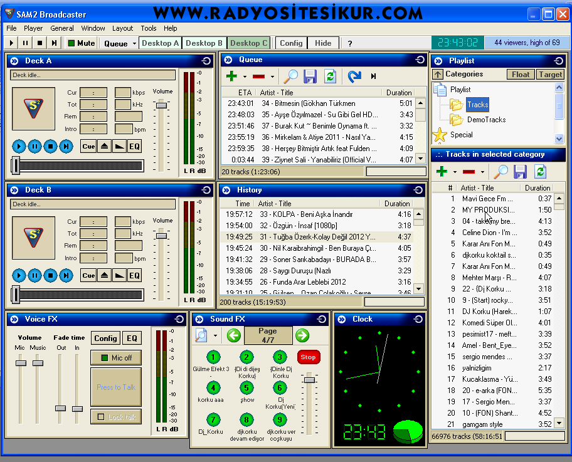
Task: Click the Config button in main toolbar
Action: pos(291,43)
